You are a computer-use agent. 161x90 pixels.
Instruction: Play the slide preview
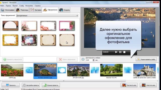(x=116, y=52)
